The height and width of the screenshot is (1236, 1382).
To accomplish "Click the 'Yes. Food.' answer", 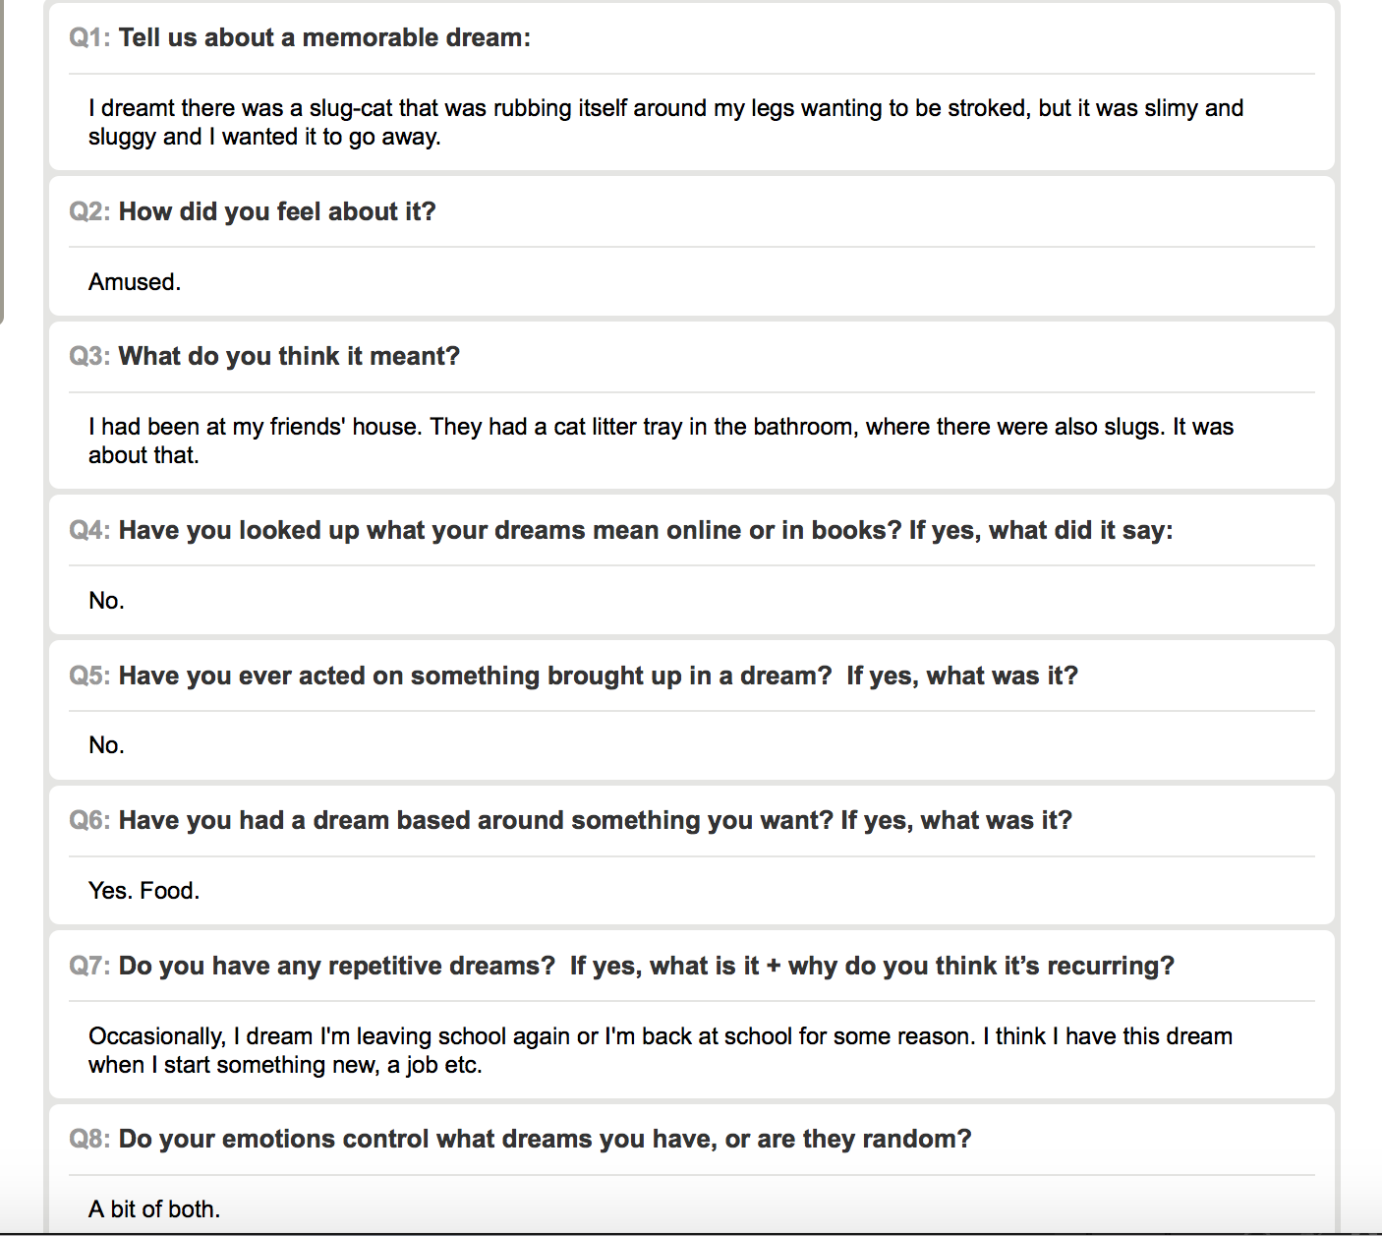I will 144,891.
